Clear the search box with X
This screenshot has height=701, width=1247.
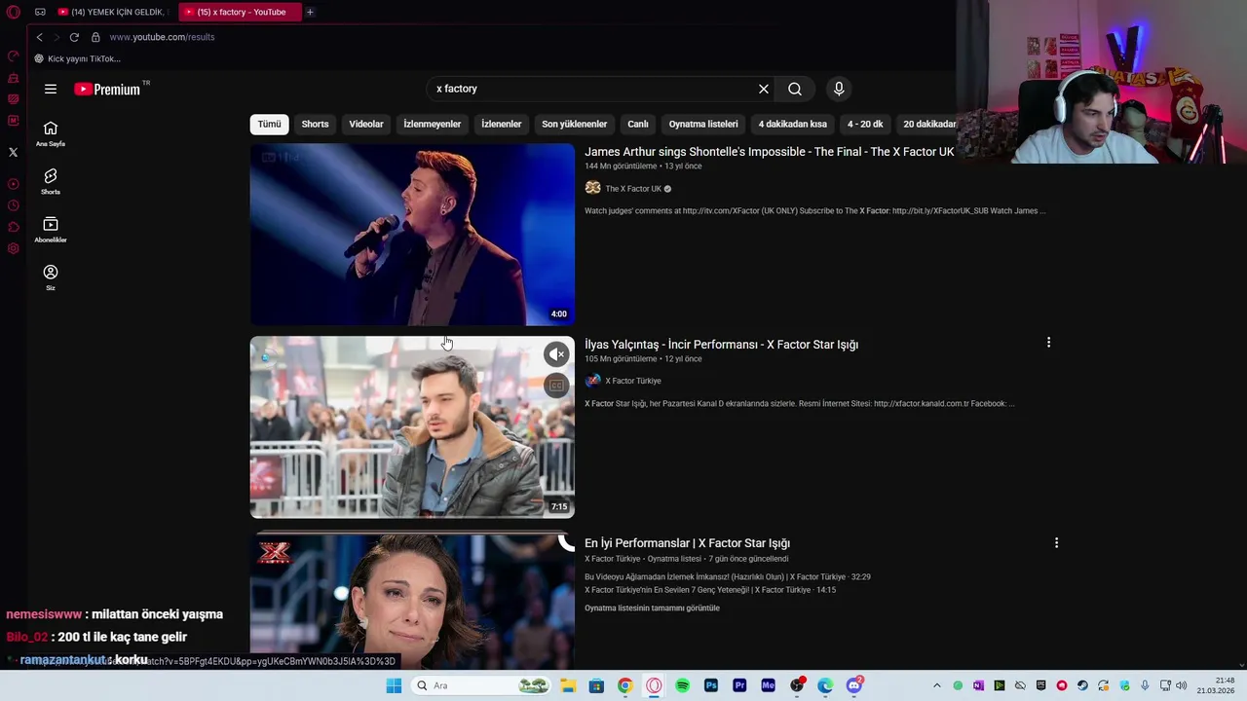point(764,89)
